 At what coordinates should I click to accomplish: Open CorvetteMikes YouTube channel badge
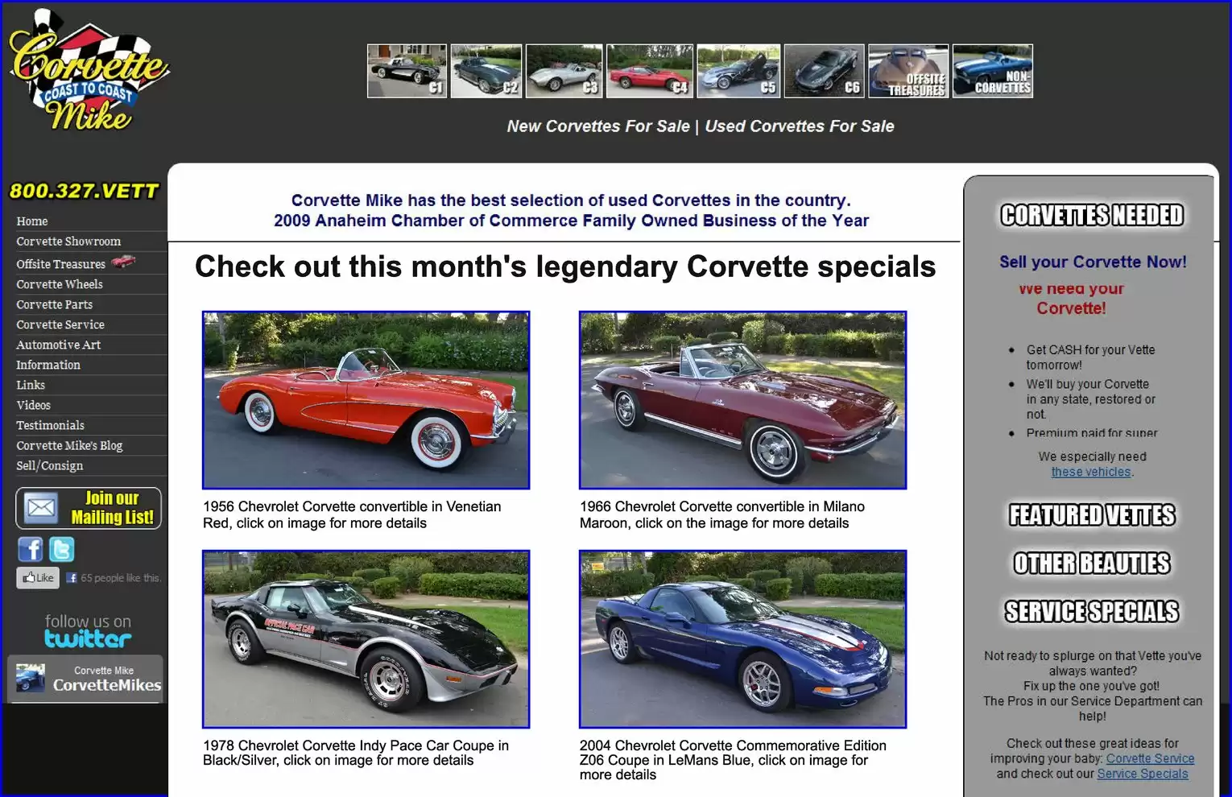[85, 678]
